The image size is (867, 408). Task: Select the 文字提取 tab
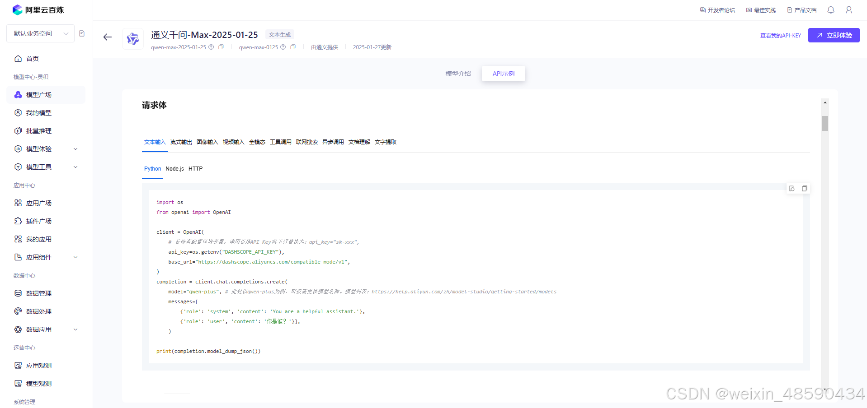click(x=386, y=142)
